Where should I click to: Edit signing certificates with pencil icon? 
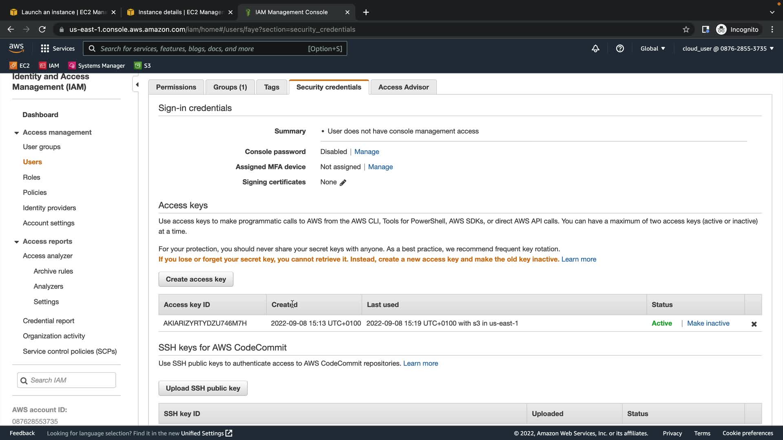coord(343,183)
